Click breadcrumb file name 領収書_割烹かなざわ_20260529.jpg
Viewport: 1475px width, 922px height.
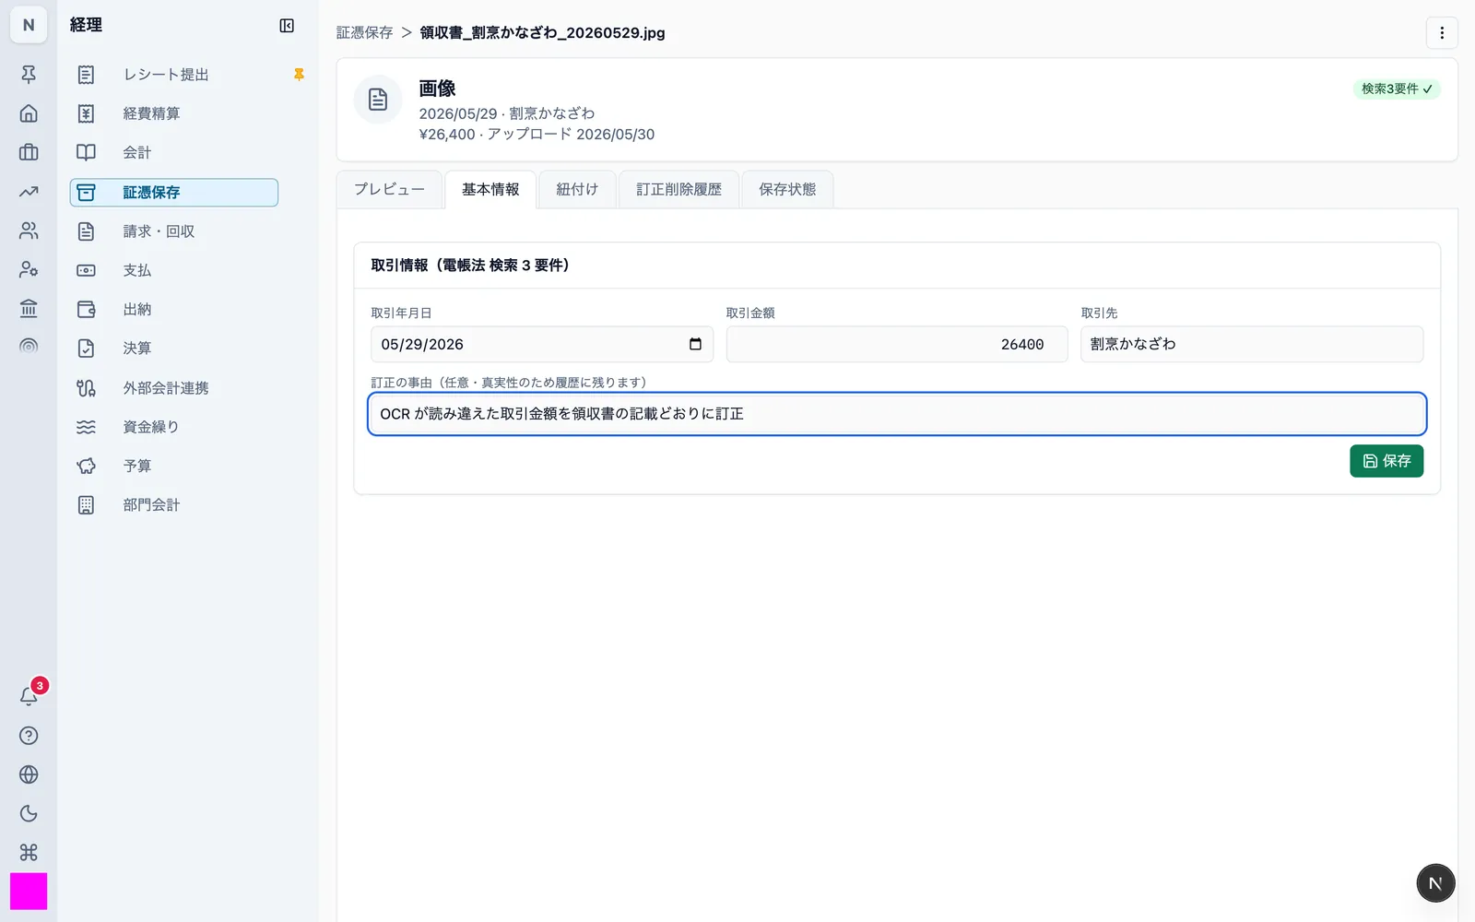coord(542,33)
